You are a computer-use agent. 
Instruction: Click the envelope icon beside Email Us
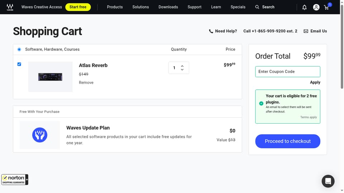[x=306, y=31]
